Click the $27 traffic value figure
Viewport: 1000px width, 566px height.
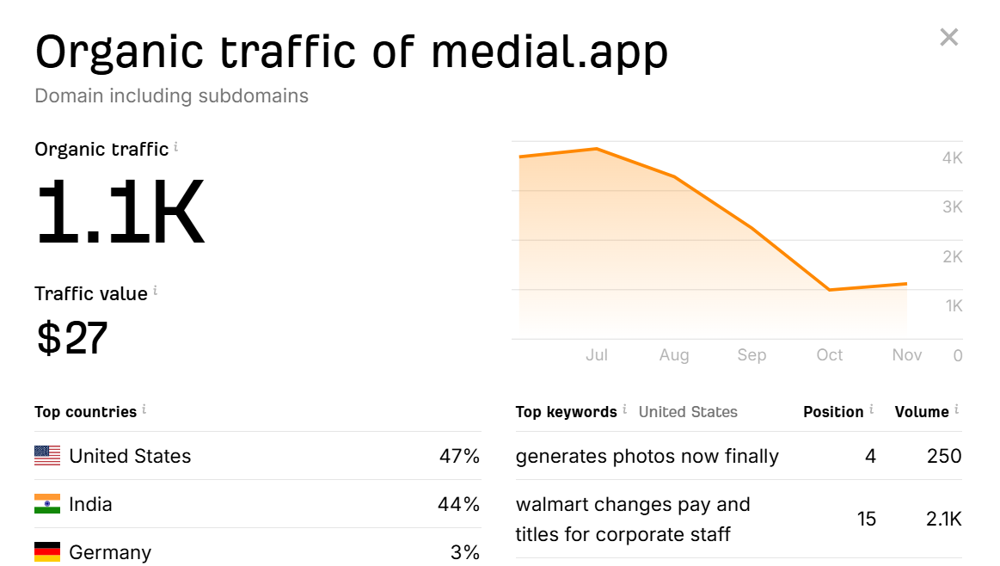tap(72, 338)
